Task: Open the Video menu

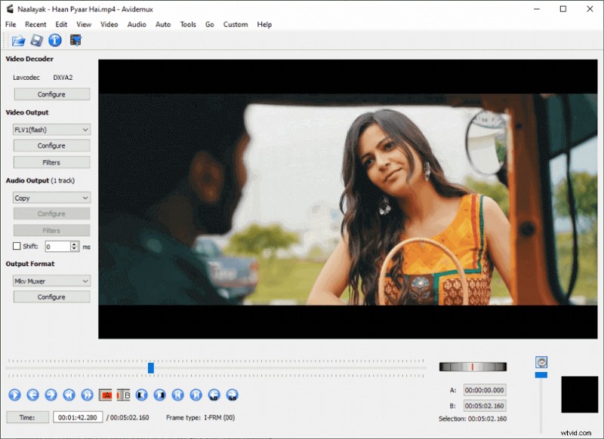Action: 109,23
